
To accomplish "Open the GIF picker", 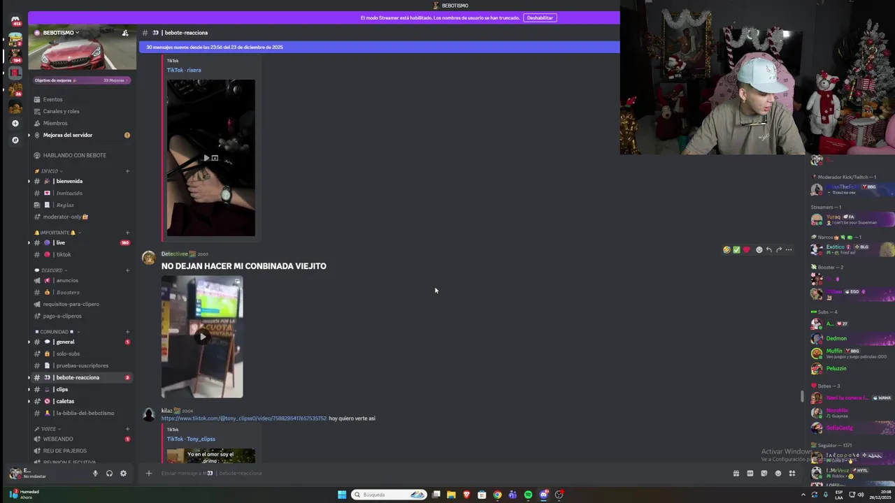I will tap(750, 473).
